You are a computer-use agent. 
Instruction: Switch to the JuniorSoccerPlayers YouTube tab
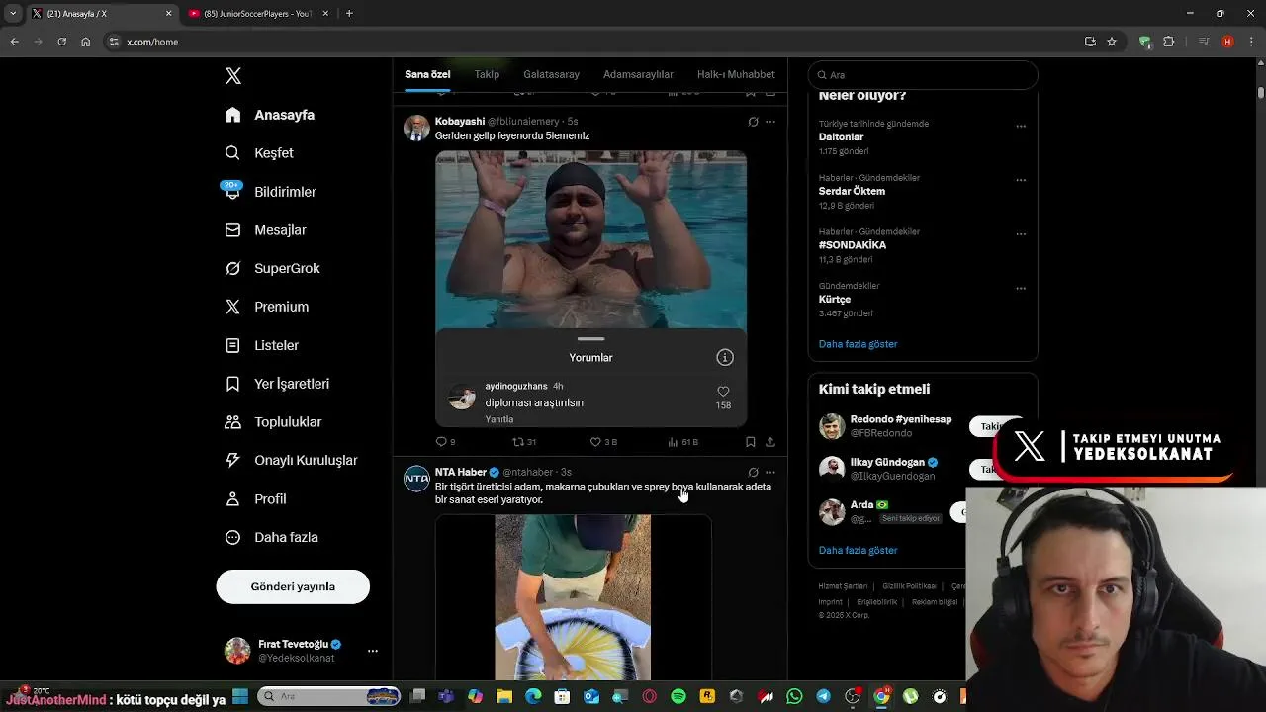point(257,14)
